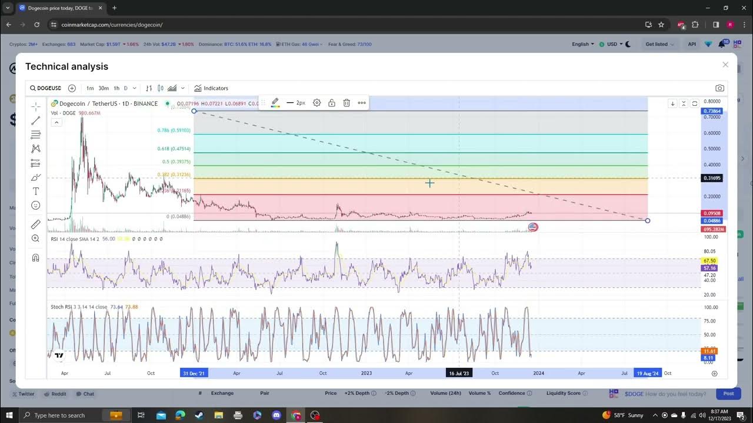Delete the selected drawing with trash icon
The height and width of the screenshot is (423, 753).
coord(346,103)
